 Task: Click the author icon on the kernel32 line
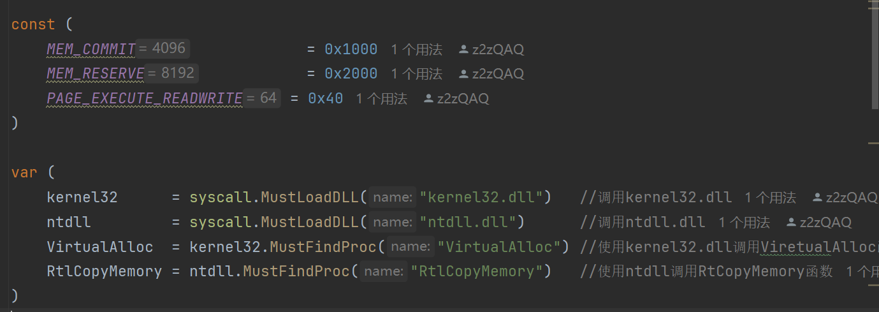click(x=817, y=198)
